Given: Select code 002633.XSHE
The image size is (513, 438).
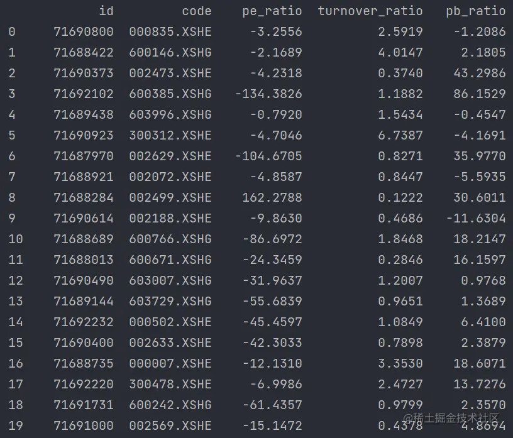Looking at the screenshot, I should click(170, 343).
